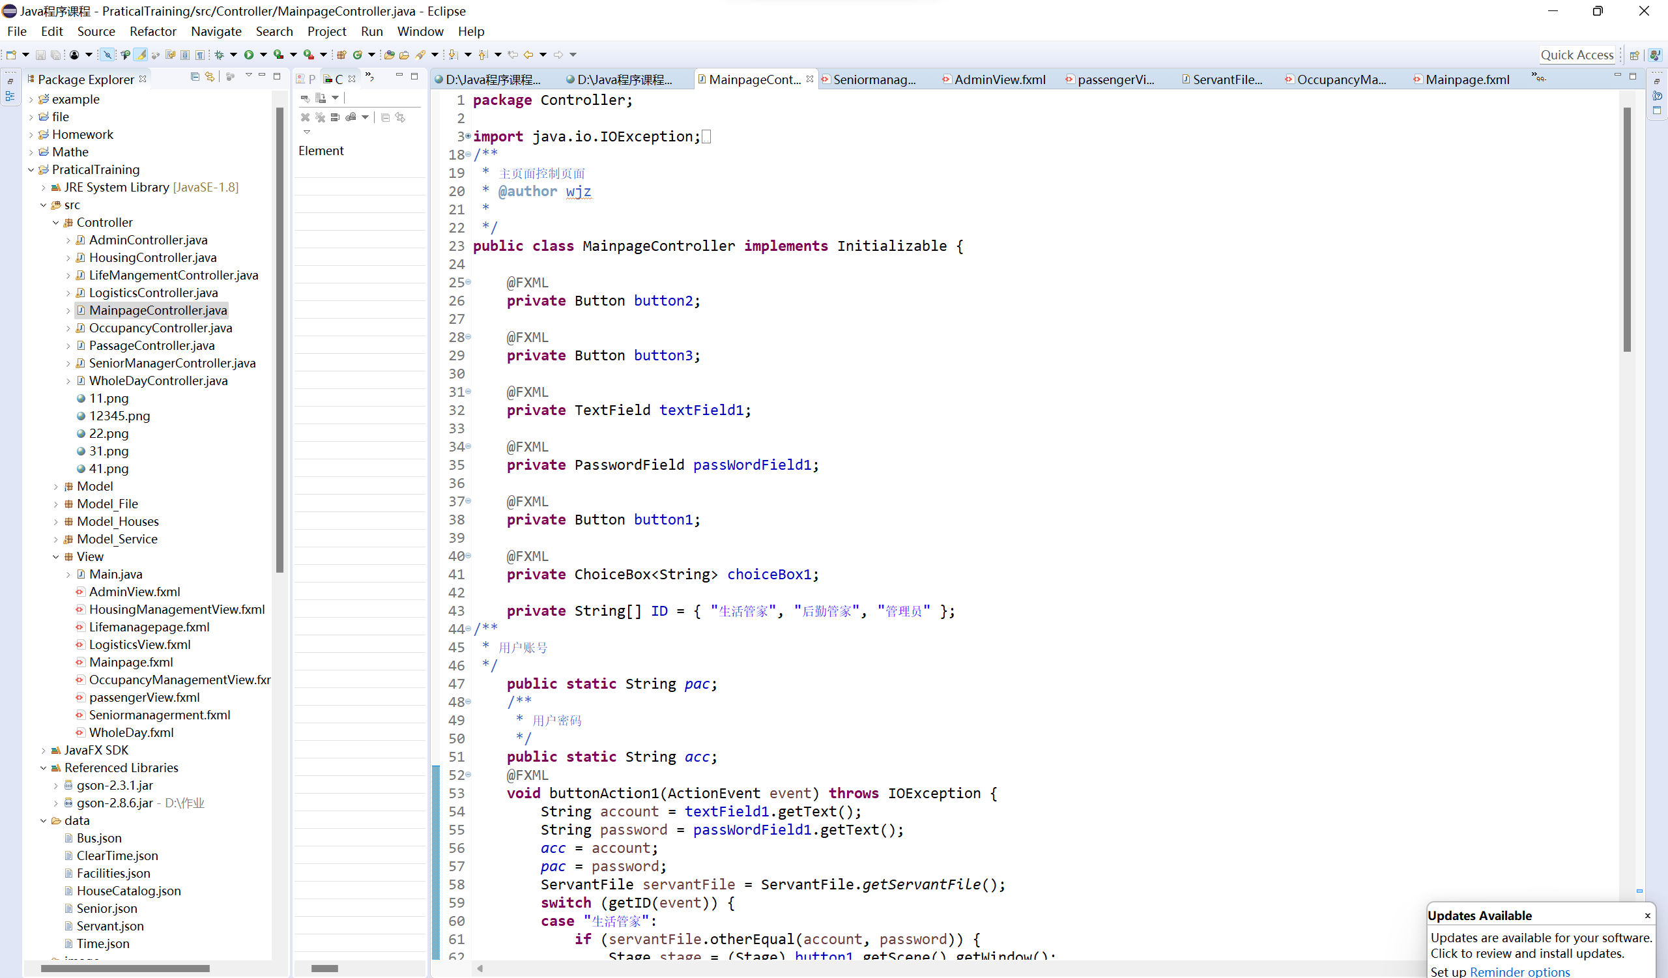Image resolution: width=1668 pixels, height=978 pixels.
Task: Switch to the AdminView.fxml editor tab
Action: 999,79
